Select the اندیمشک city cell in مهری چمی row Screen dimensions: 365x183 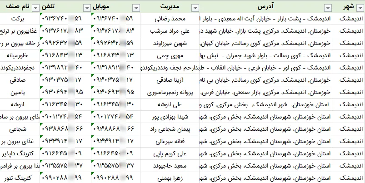(349, 55)
